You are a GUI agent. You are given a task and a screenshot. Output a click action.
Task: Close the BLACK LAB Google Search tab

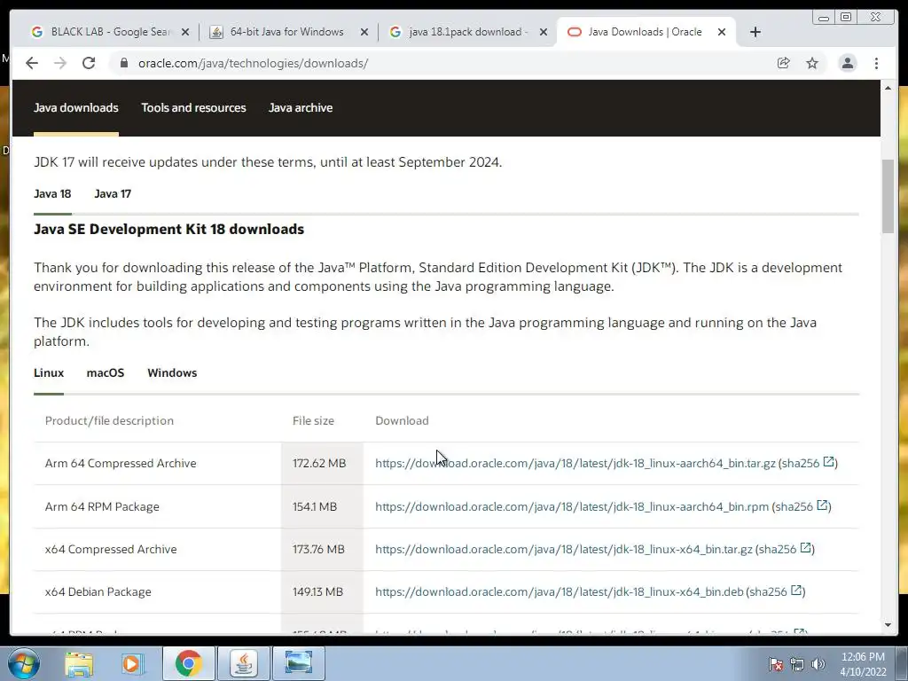185,33
